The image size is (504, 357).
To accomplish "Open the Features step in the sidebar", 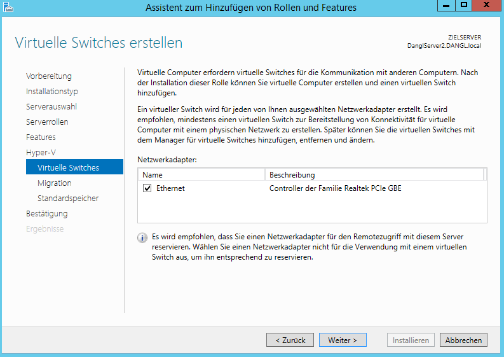I will coord(41,137).
